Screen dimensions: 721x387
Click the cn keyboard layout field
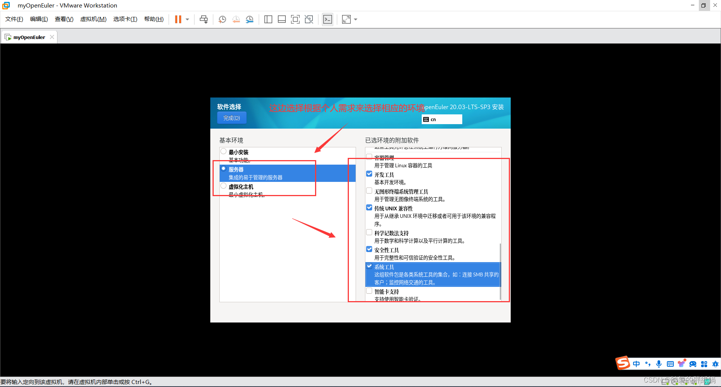coord(442,119)
